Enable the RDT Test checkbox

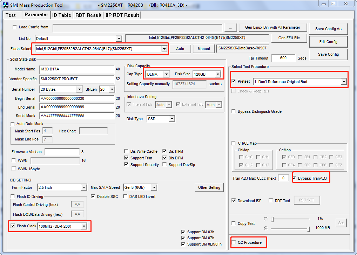point(271,201)
